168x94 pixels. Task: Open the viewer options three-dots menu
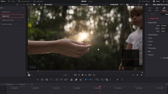[142, 5]
